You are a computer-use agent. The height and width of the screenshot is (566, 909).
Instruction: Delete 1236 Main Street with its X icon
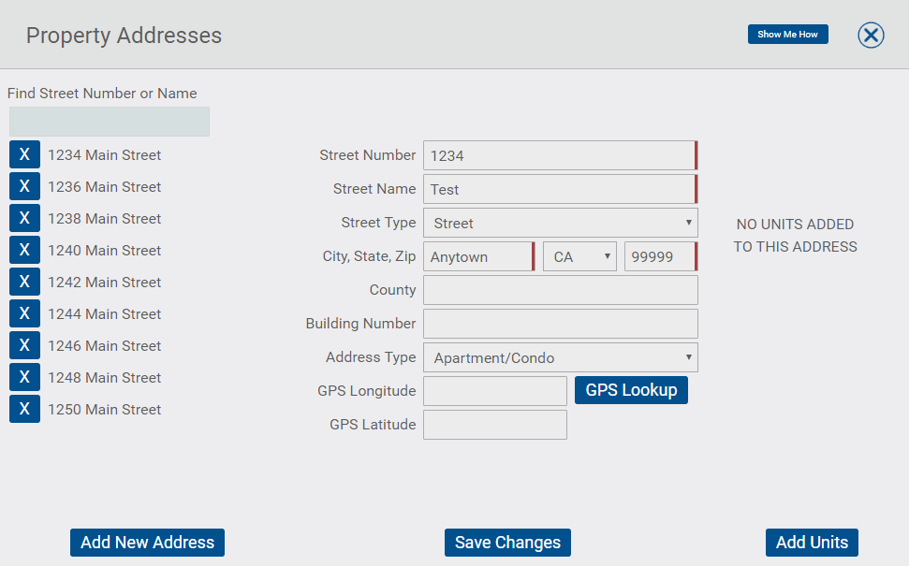point(24,186)
